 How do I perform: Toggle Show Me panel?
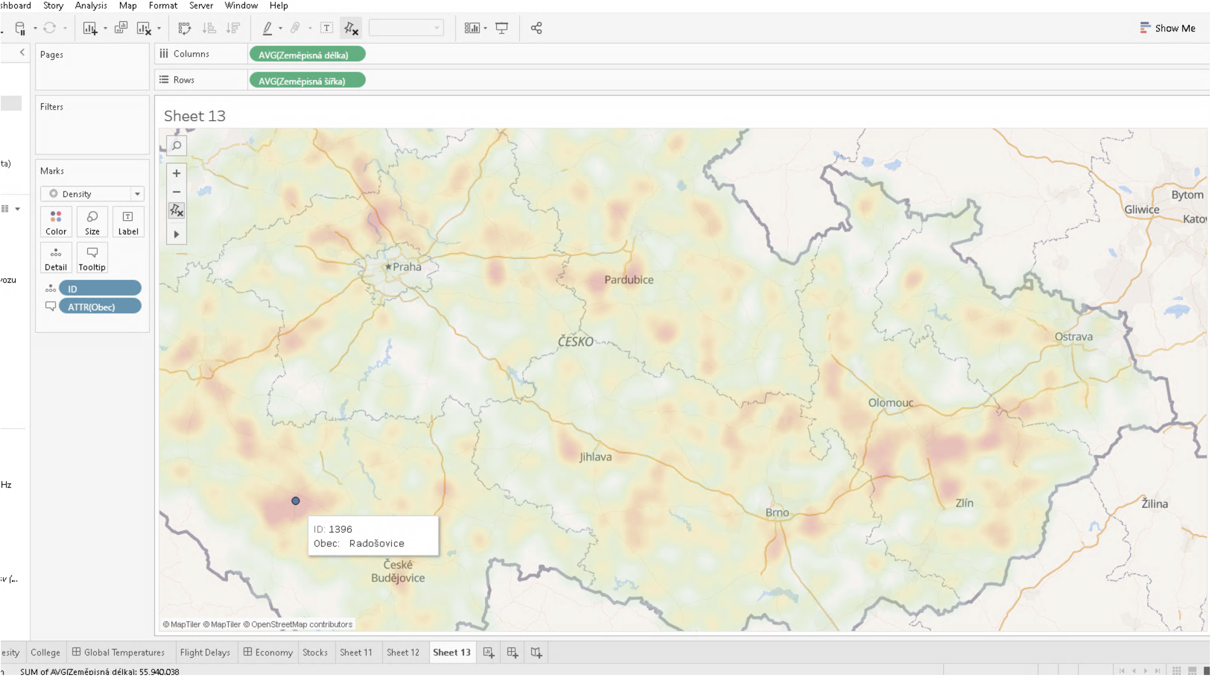[1167, 28]
